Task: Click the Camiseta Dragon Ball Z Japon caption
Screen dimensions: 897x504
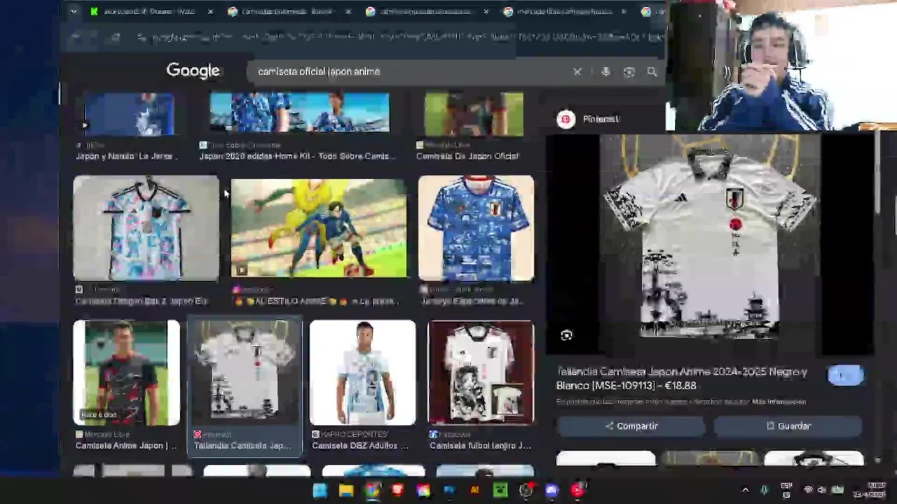Action: (x=141, y=301)
